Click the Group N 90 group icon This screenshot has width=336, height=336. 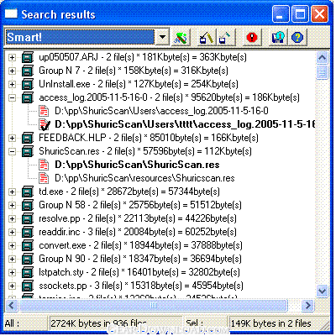pyautogui.click(x=28, y=259)
